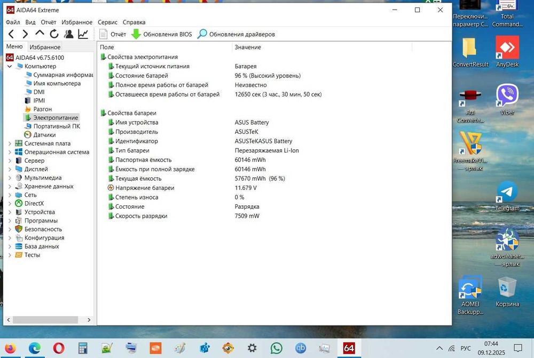Open the Отчёт report button
This screenshot has width=534, height=358.
pyautogui.click(x=112, y=34)
